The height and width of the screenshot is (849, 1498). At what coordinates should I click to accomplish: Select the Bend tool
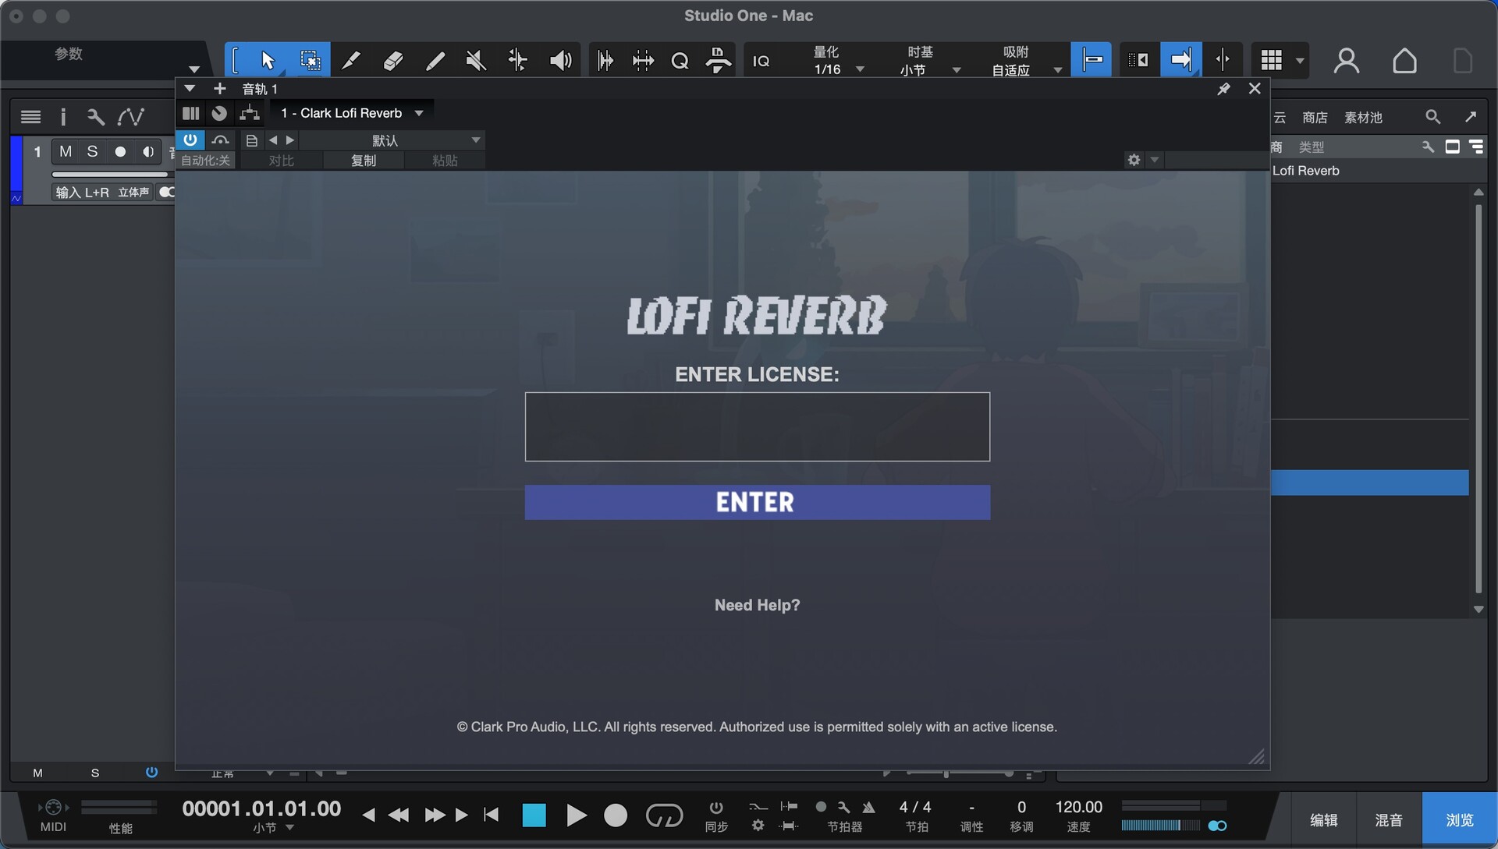click(x=517, y=60)
